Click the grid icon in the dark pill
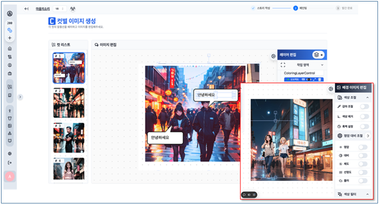Image resolution: width=379 pixels, height=205 pixels. click(254, 195)
